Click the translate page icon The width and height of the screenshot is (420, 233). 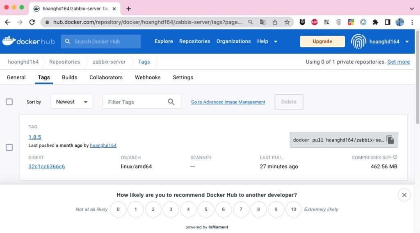click(x=263, y=22)
